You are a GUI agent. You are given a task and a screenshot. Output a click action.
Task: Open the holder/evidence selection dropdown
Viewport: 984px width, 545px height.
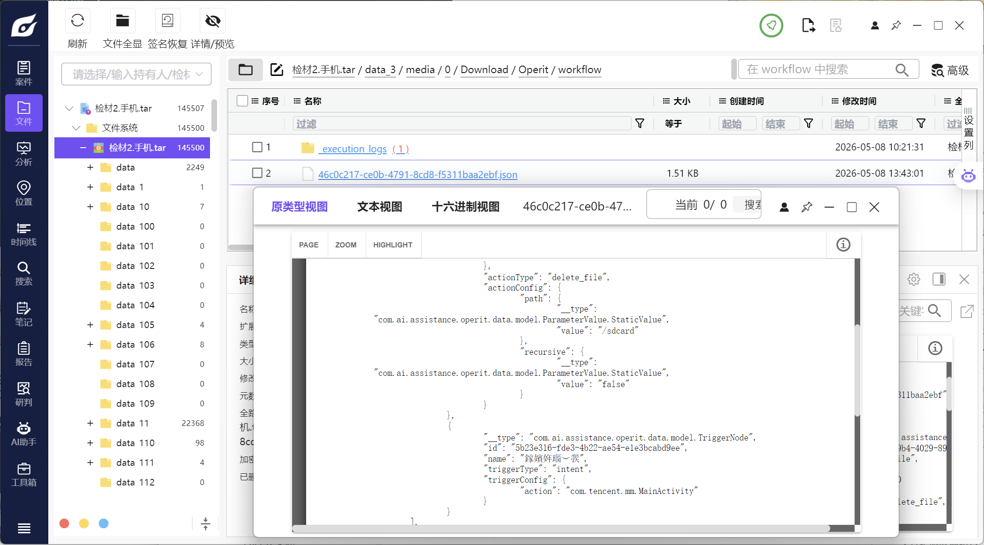point(136,74)
